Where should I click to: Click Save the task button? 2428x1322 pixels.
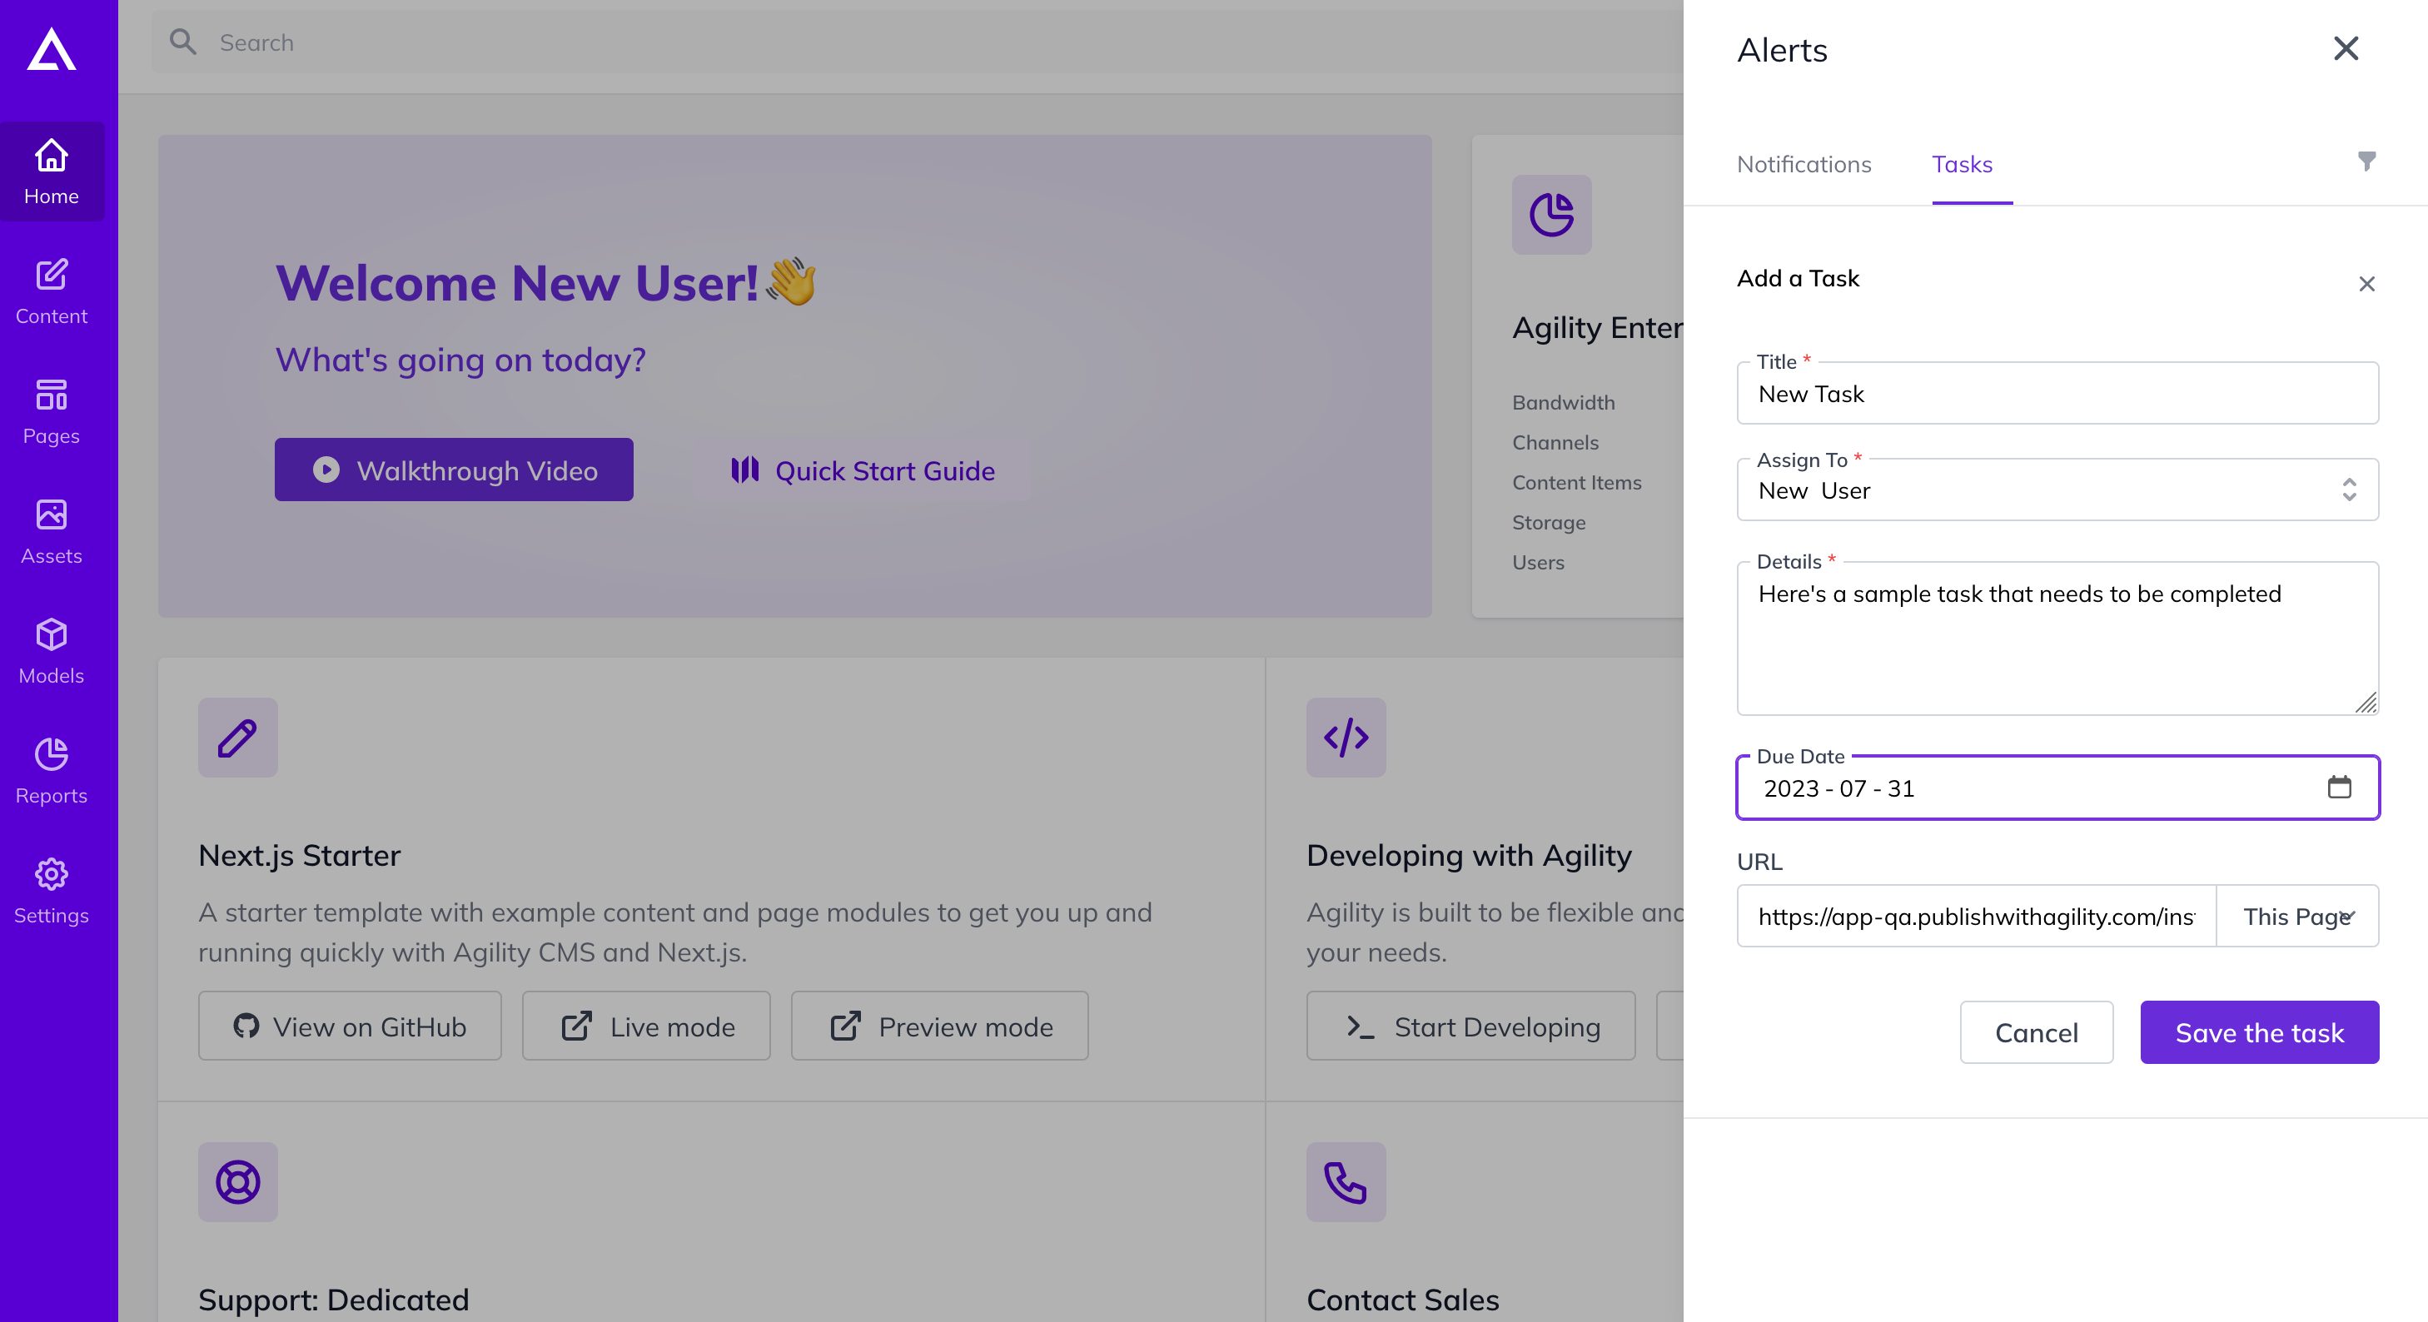click(2259, 1033)
